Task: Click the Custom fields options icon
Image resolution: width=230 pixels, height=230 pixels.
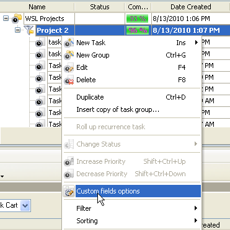Action: [69, 191]
